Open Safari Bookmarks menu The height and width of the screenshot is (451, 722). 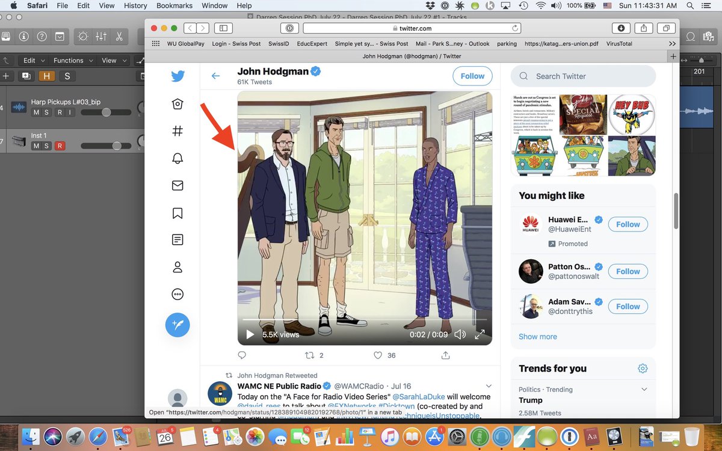pos(174,5)
